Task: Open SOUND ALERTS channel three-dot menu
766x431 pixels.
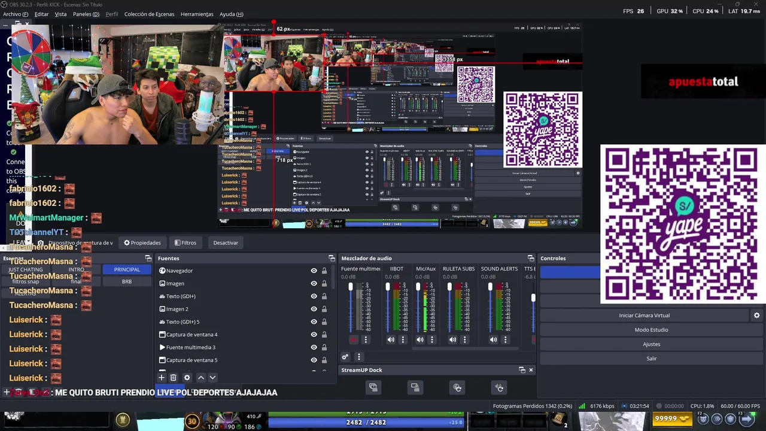Action: 505,339
